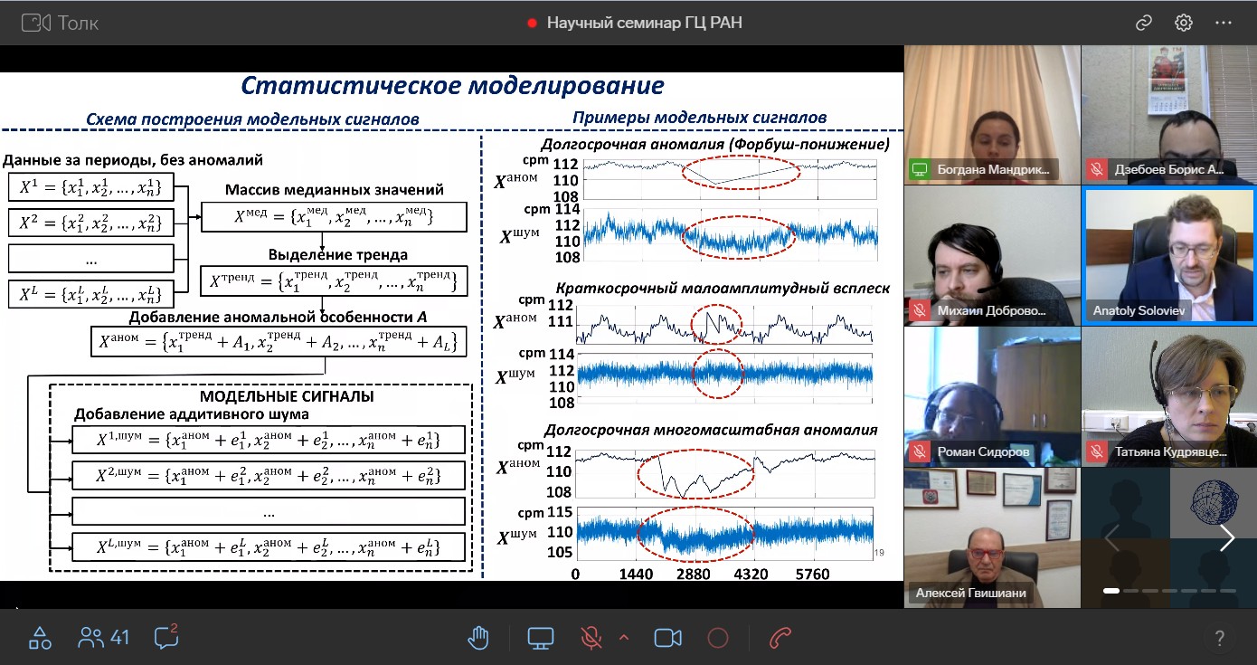Viewport: 1257px width, 665px height.
Task: Unmute the microphone in the bottom bar
Action: point(591,638)
